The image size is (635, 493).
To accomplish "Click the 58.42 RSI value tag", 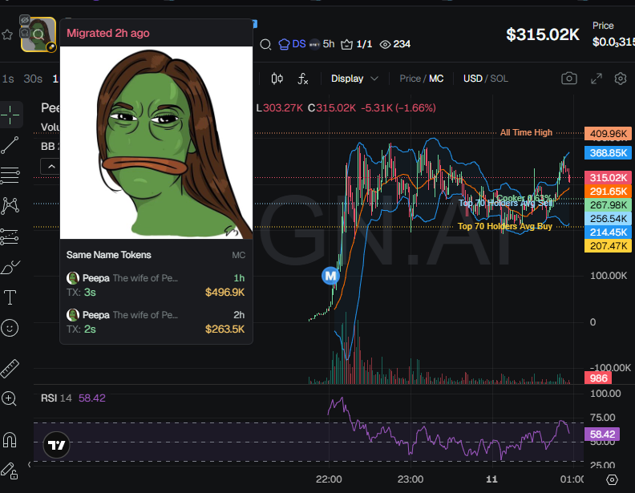I will tap(602, 434).
